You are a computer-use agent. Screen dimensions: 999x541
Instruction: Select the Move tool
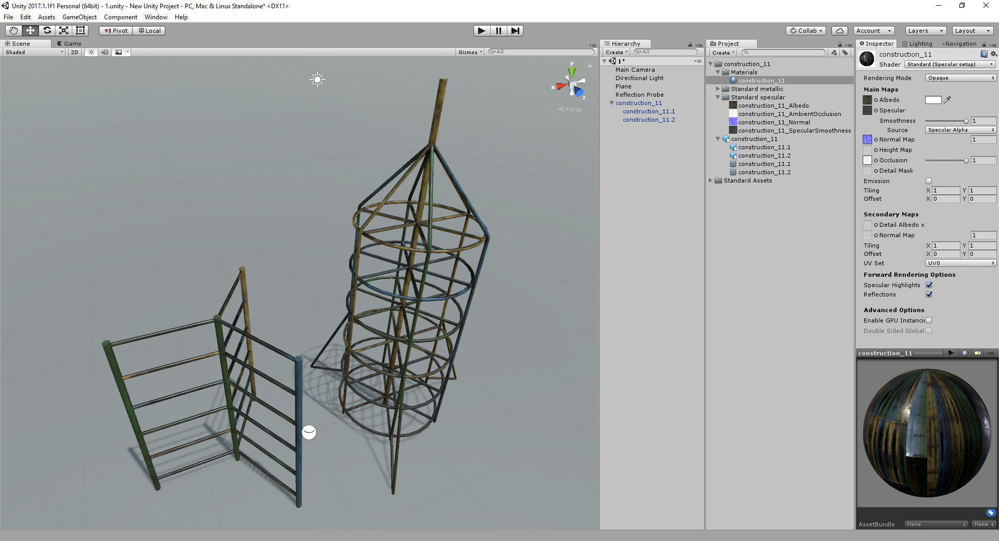pyautogui.click(x=30, y=31)
